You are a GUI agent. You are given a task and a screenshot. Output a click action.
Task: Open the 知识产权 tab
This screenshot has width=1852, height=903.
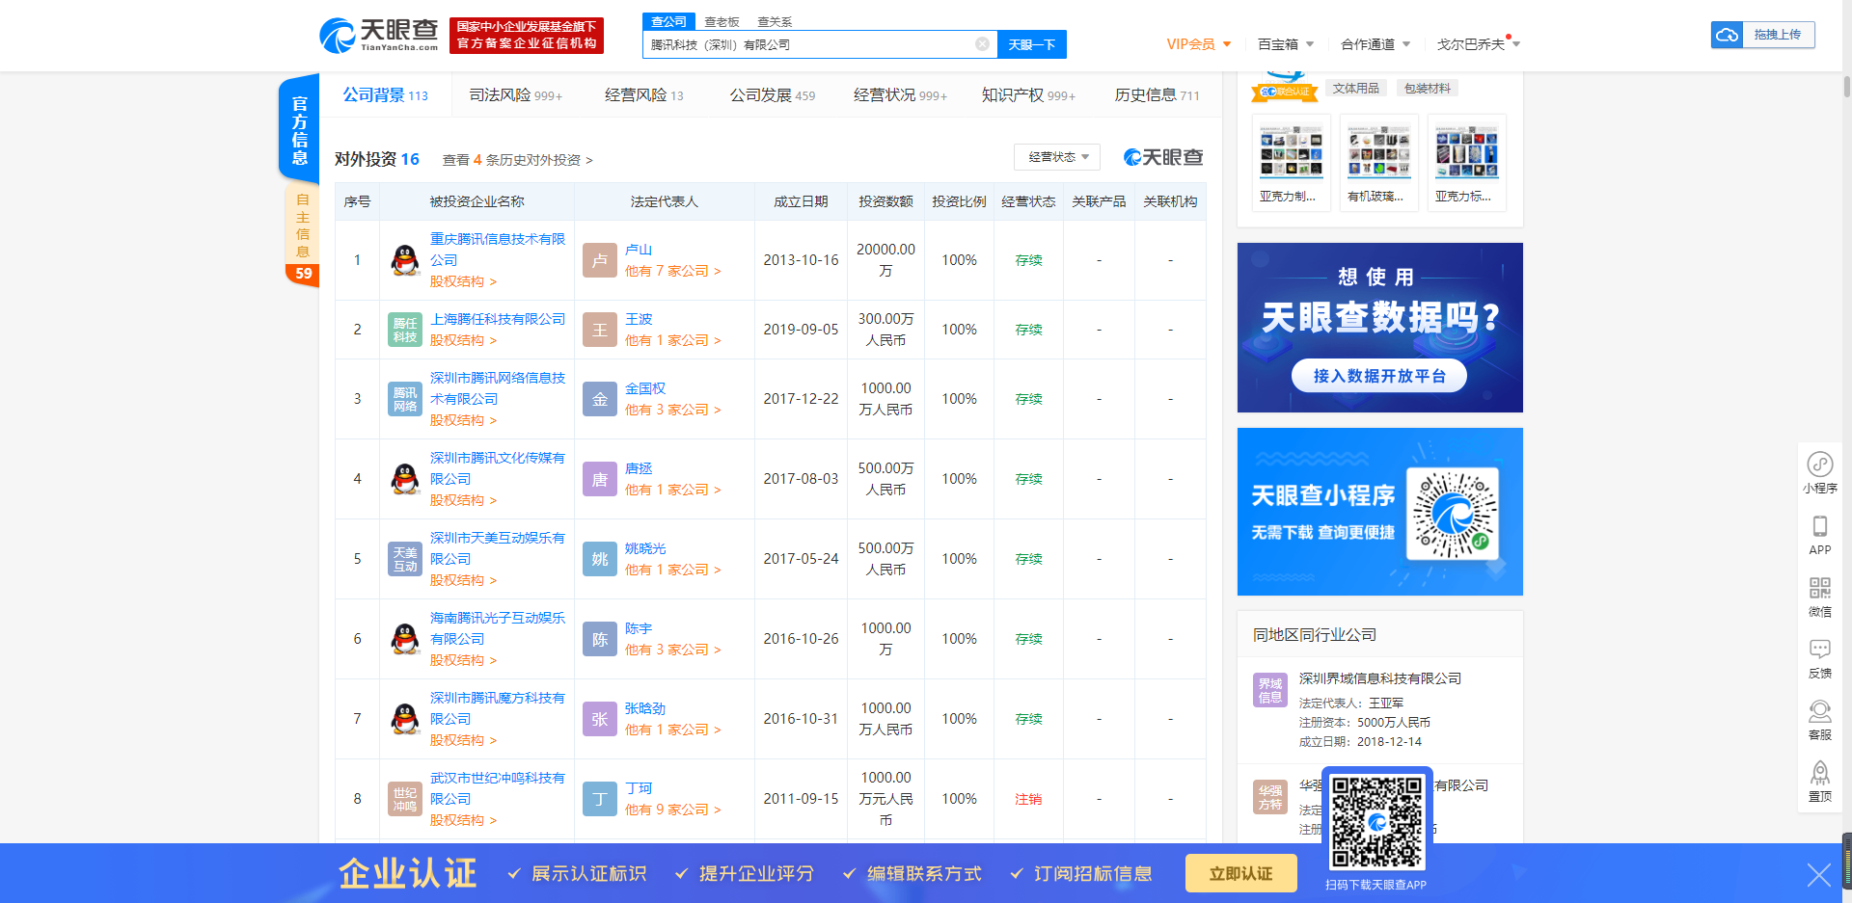pos(1028,95)
